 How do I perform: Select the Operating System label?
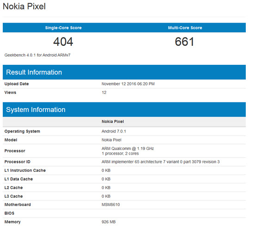click(22, 131)
